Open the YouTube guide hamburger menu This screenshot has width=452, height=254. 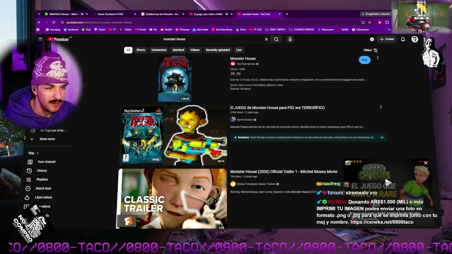click(x=40, y=39)
